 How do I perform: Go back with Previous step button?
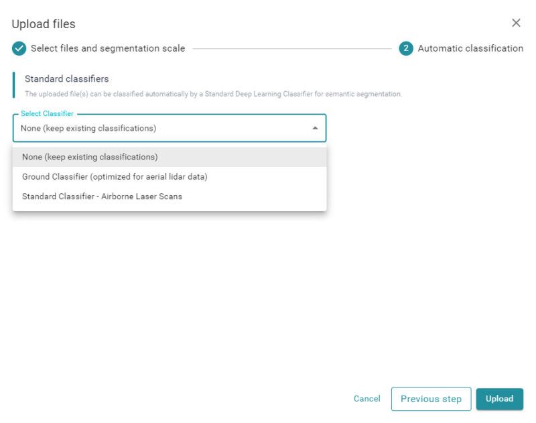click(431, 399)
